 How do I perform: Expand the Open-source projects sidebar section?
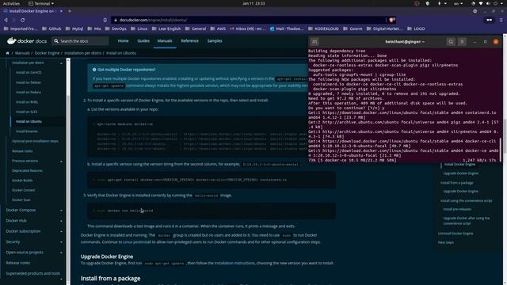(x=61, y=253)
